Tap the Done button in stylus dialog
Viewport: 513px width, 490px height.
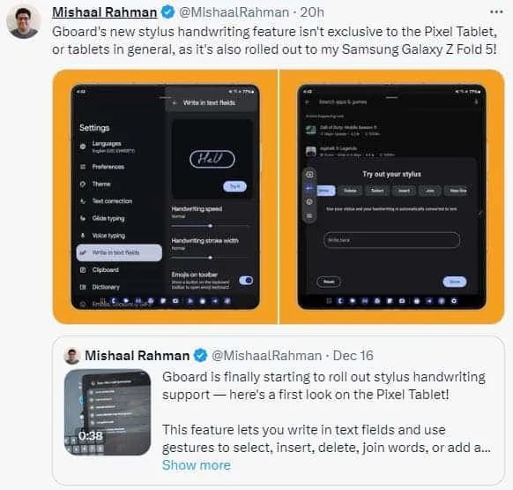(455, 282)
